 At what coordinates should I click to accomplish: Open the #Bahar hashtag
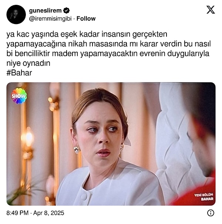(x=19, y=73)
